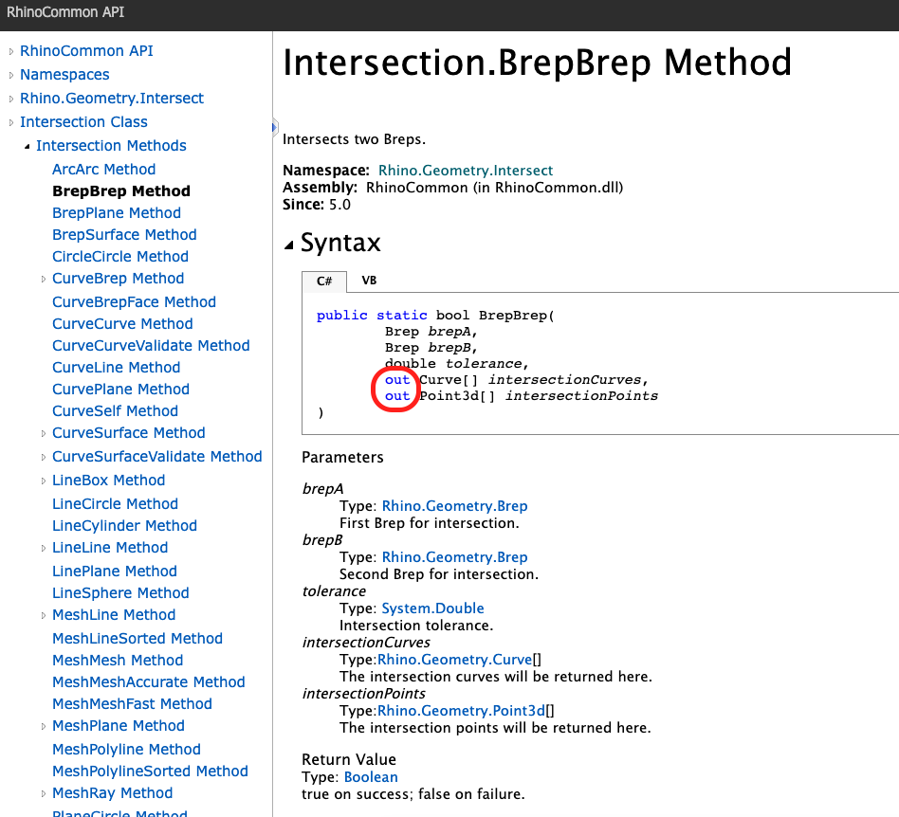Open the Boolean return type link

point(371,777)
